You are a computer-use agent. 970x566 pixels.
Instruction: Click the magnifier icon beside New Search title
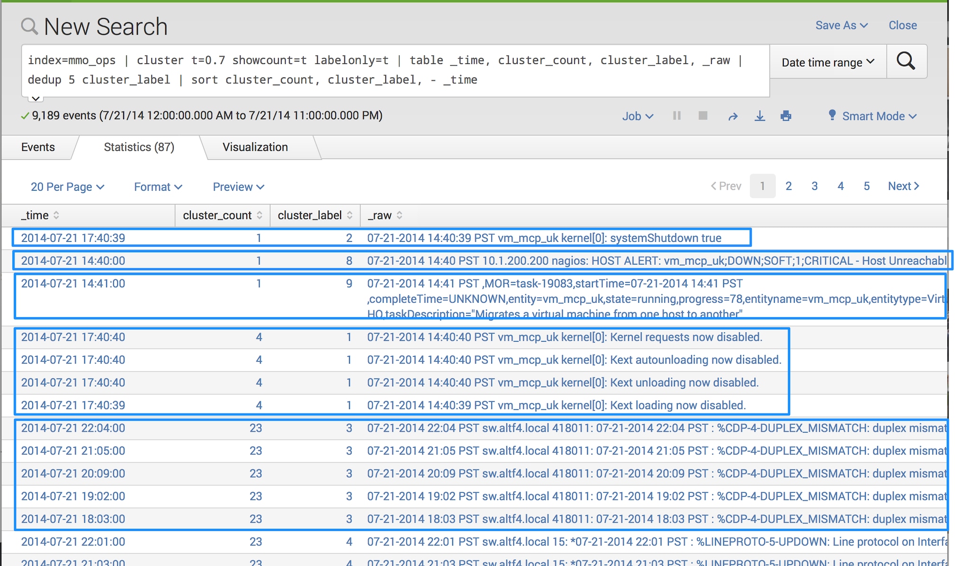click(29, 27)
